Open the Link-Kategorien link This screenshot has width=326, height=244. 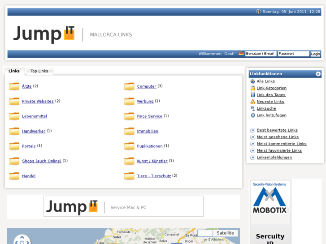tap(272, 88)
